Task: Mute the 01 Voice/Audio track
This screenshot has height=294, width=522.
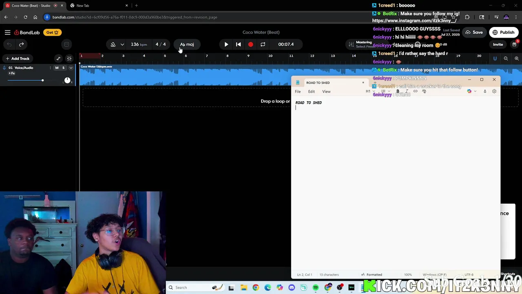Action: click(57, 68)
